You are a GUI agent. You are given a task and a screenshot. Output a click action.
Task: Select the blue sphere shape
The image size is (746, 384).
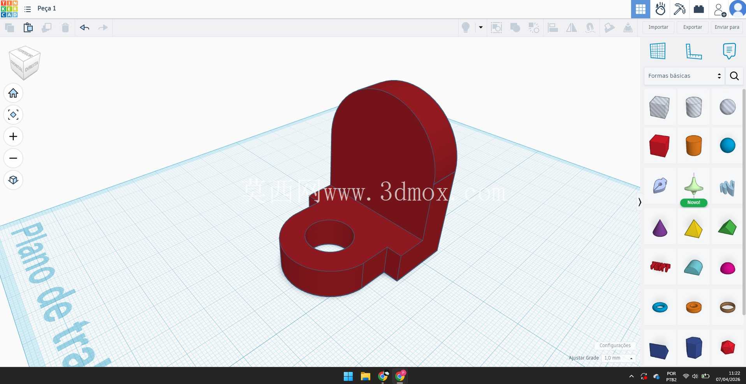tap(727, 146)
